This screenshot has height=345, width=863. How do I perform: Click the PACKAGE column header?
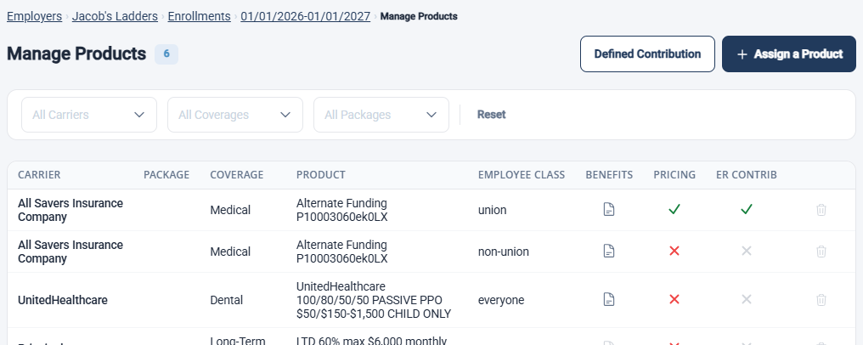click(166, 175)
